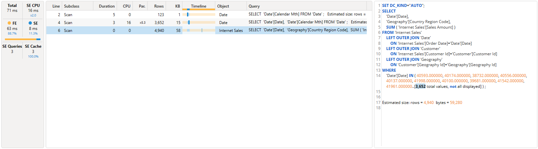
Task: Click the Subclass column header
Action: (x=72, y=6)
